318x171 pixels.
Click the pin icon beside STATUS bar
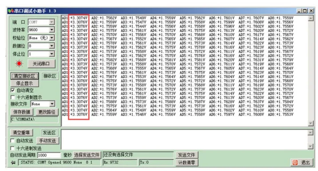(13, 163)
